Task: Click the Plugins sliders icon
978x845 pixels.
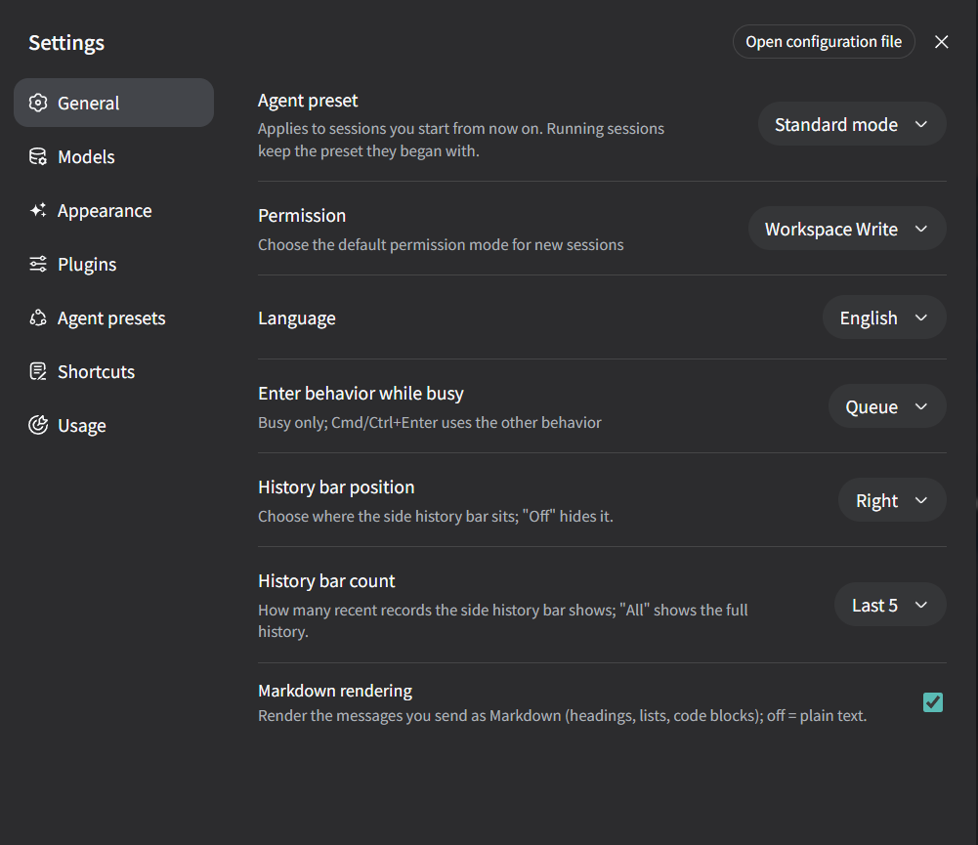Action: pos(38,264)
